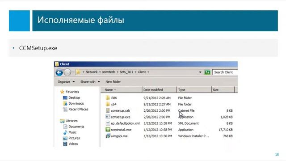Select the file name scepinstall.exe
This screenshot has width=286, height=161.
[121, 130]
